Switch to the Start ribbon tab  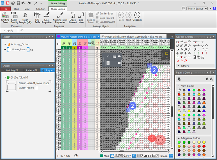point(16,8)
